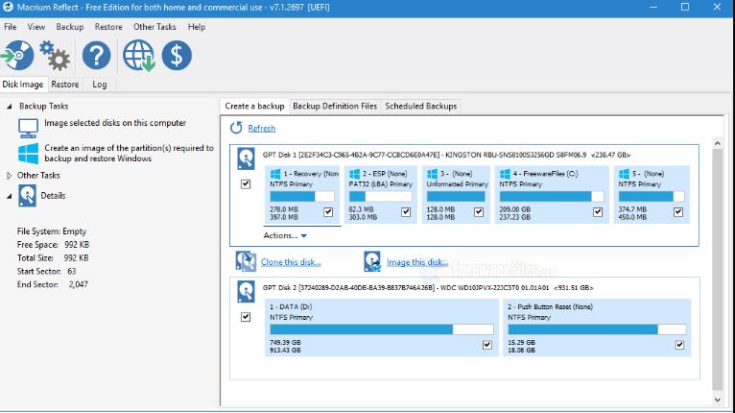The height and width of the screenshot is (413, 735).
Task: Click the vertical scrollbar thumb in disk list
Action: coord(717,269)
